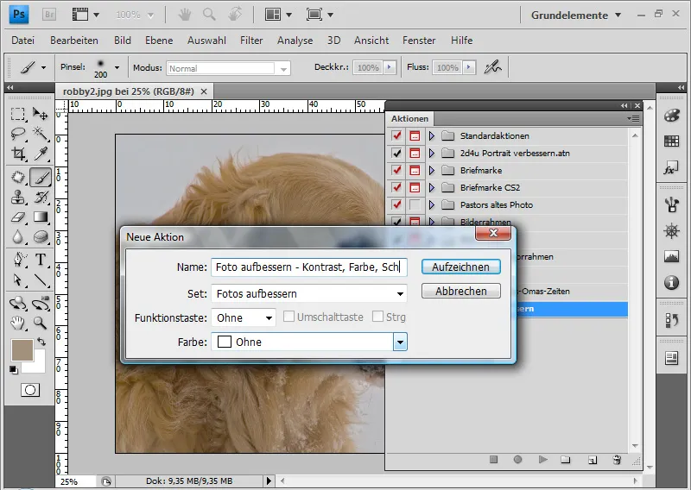Swap foreground and background colors
Viewport: 691px width, 490px height.
pos(41,342)
